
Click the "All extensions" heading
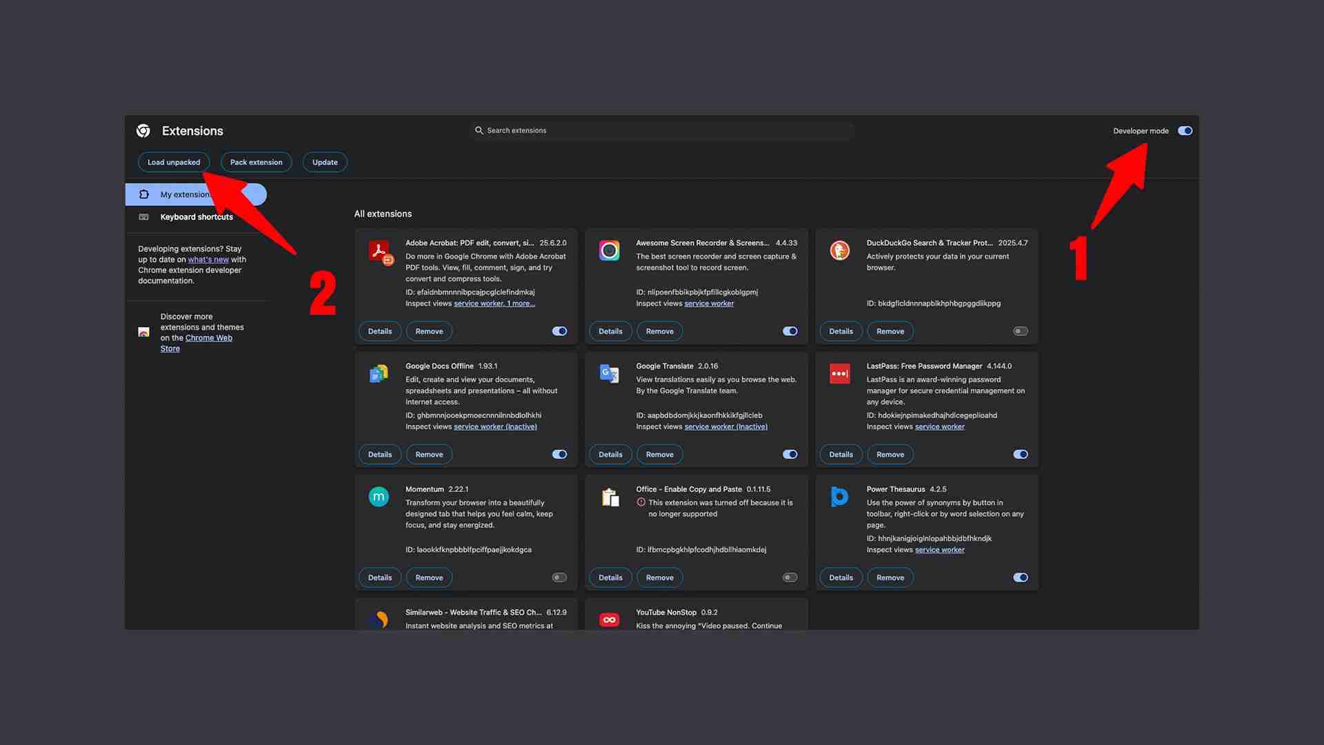point(383,214)
